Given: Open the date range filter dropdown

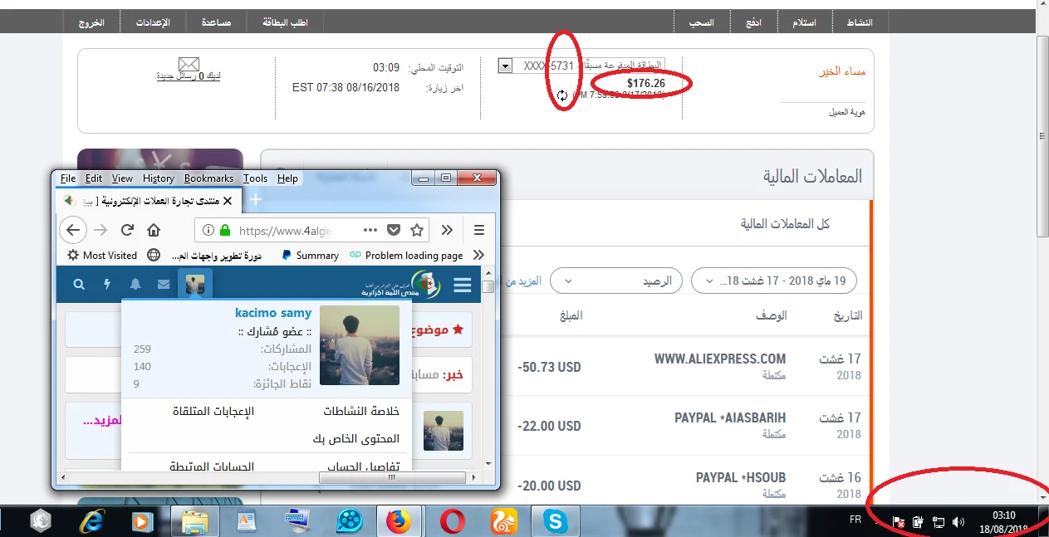Looking at the screenshot, I should click(773, 281).
